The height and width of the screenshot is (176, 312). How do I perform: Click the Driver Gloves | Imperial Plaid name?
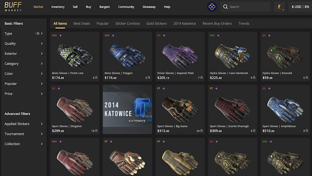click(x=175, y=73)
